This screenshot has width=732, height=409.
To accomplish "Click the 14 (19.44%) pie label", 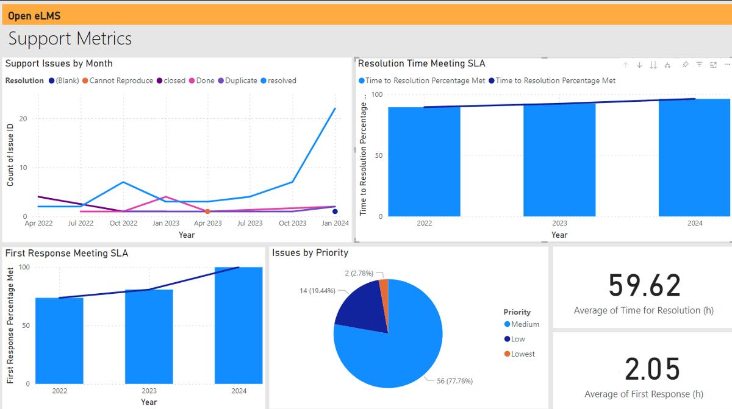I will 317,291.
